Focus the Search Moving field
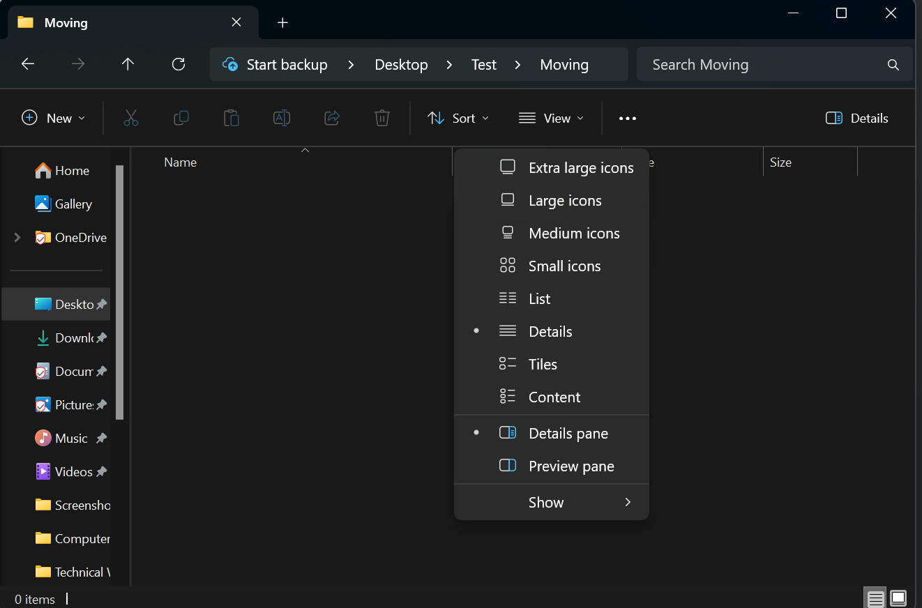The width and height of the screenshot is (922, 608). click(774, 65)
